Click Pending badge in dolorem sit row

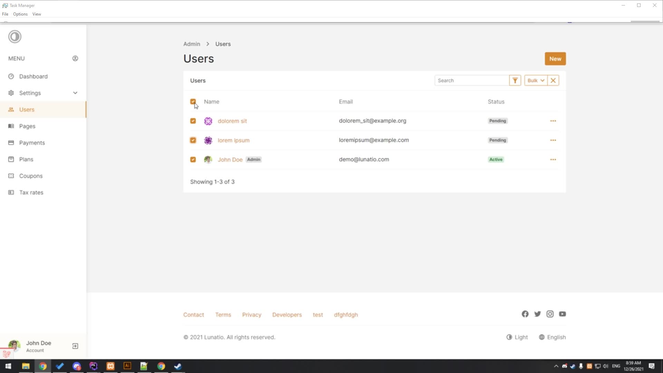click(498, 121)
